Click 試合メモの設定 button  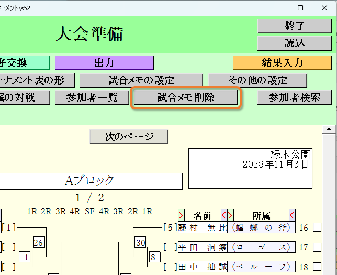(x=141, y=80)
